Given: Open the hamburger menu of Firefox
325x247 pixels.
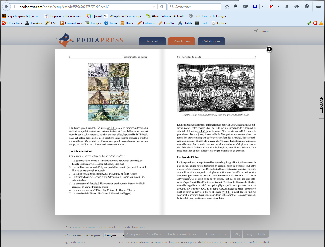Looking at the screenshot, I should pyautogui.click(x=318, y=7).
